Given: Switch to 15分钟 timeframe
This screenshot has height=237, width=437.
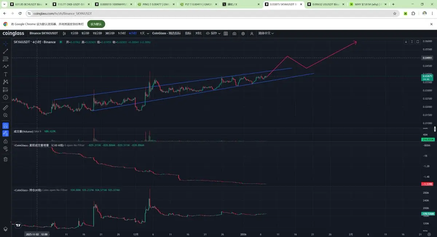Looking at the screenshot, I should (97, 33).
